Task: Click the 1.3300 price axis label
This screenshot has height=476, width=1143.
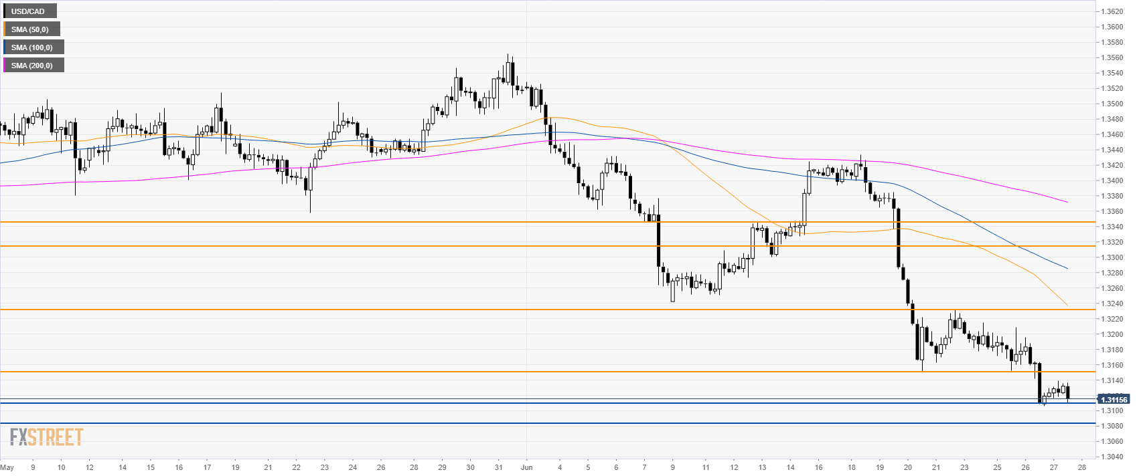Action: (x=1112, y=258)
